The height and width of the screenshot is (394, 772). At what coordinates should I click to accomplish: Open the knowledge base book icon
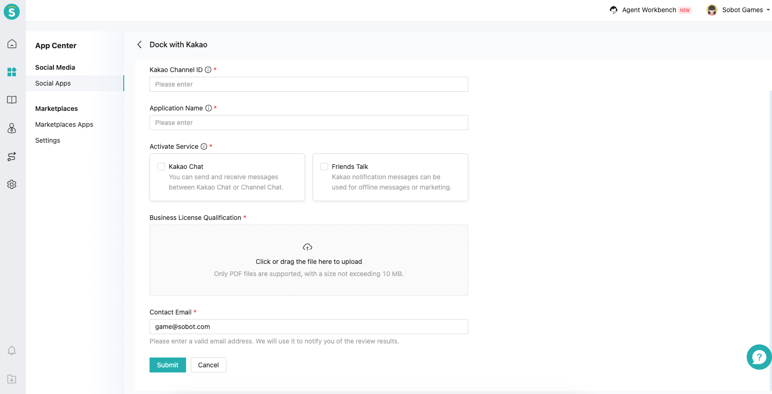pos(12,100)
